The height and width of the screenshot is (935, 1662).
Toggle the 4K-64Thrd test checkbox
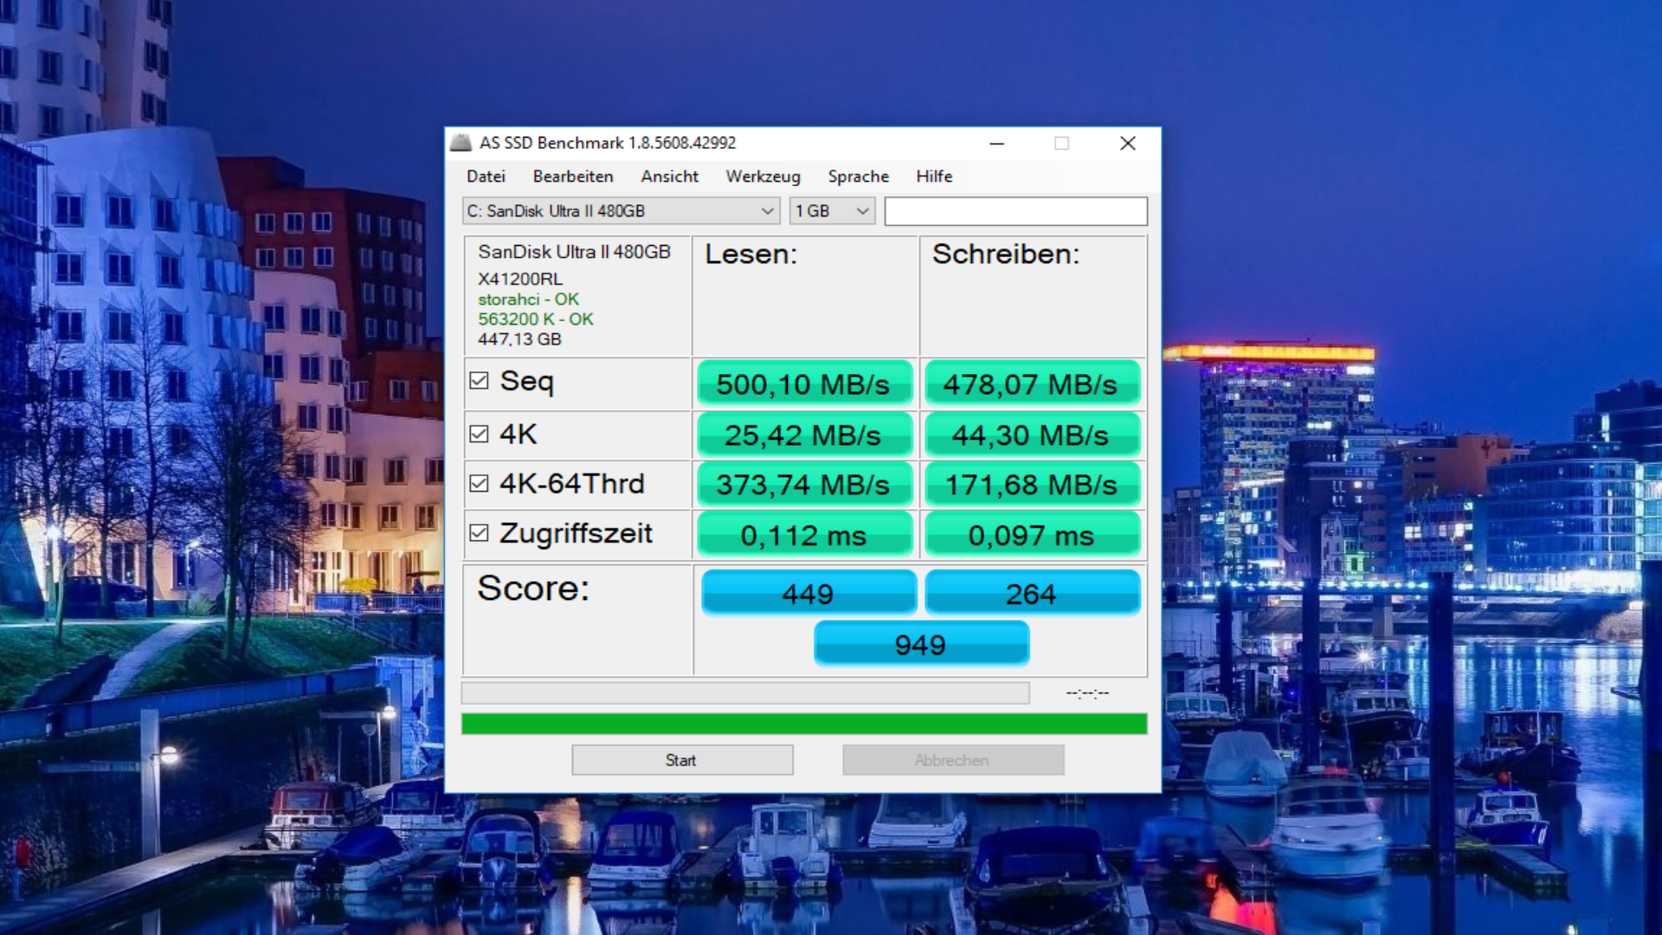point(479,483)
